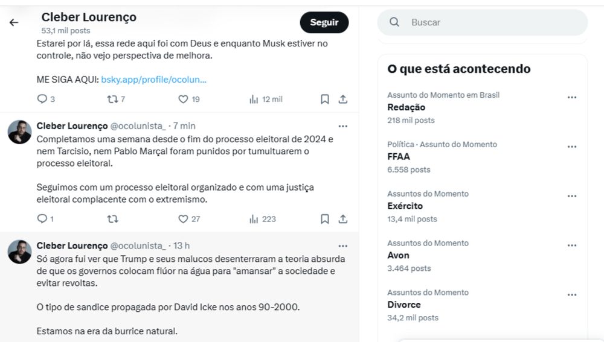Bookmark the ME SIGA AQUI post

(325, 100)
